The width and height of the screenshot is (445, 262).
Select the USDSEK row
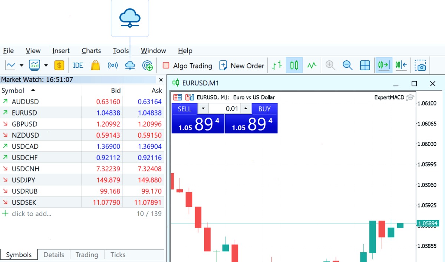[x=82, y=202]
